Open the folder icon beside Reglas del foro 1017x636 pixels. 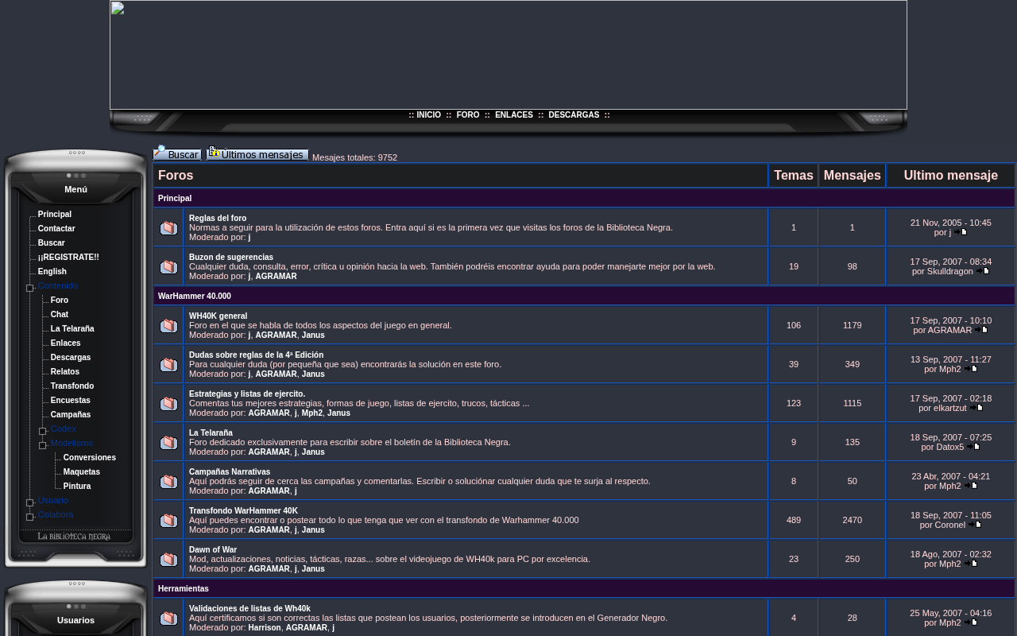168,228
